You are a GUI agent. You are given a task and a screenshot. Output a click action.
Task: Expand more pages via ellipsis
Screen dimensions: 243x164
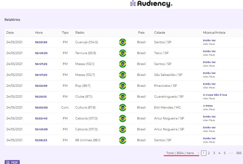(231, 153)
